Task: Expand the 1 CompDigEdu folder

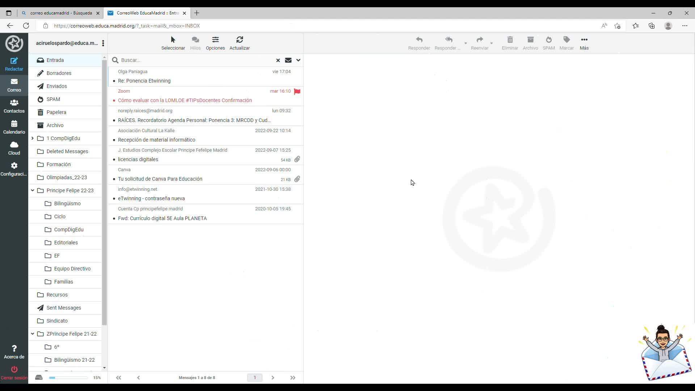Action: pyautogui.click(x=33, y=138)
